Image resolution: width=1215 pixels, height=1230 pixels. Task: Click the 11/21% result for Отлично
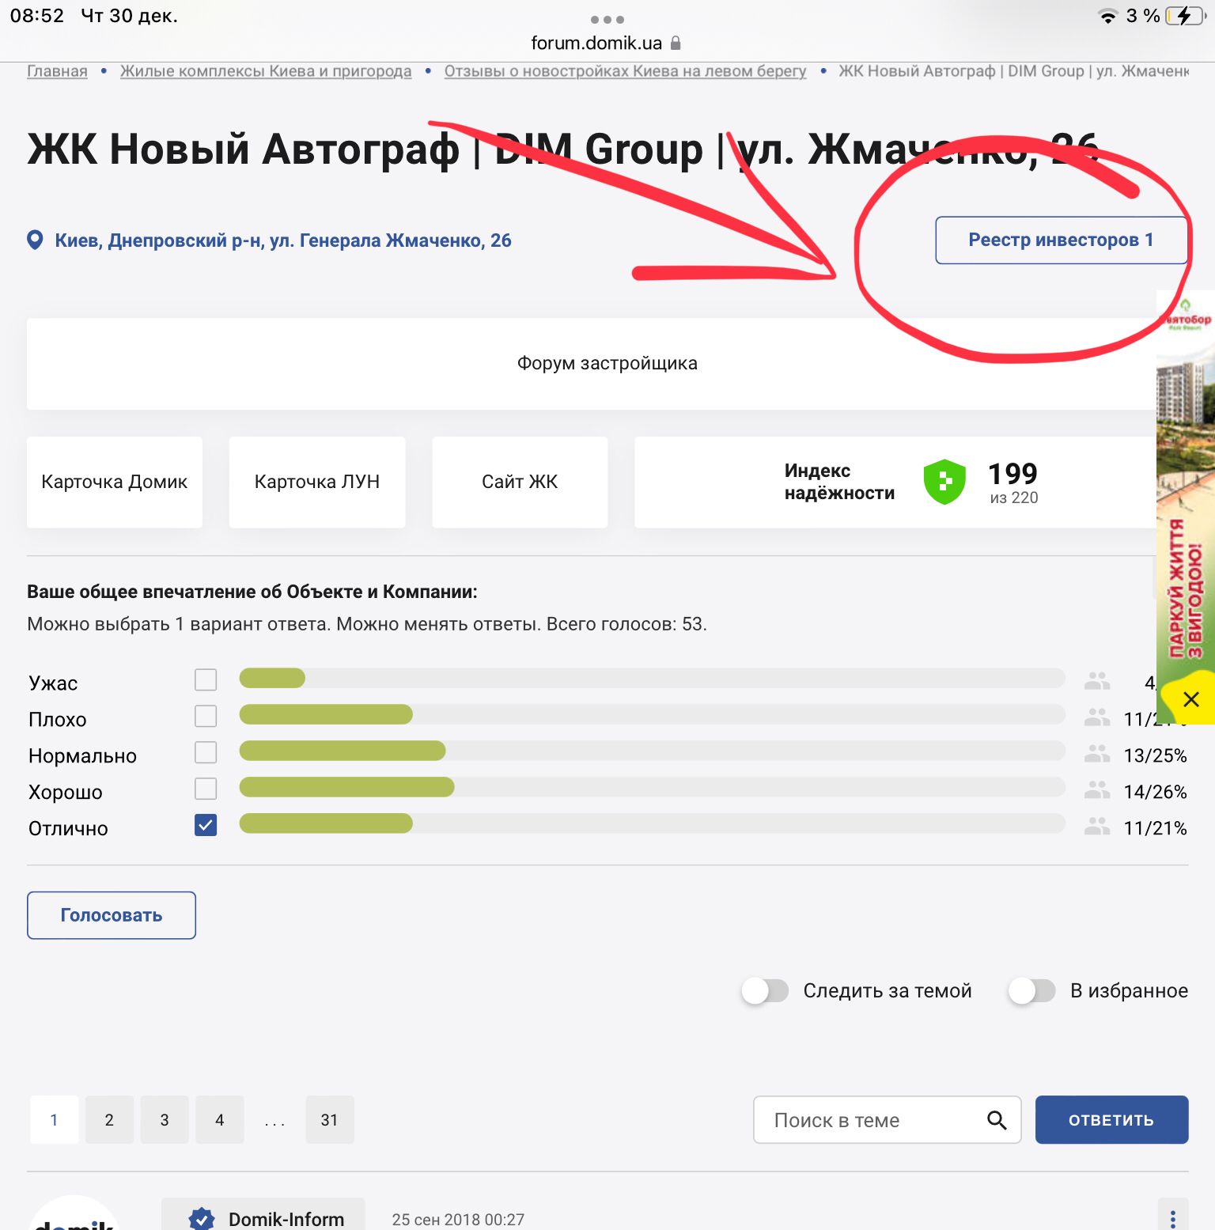point(1155,828)
